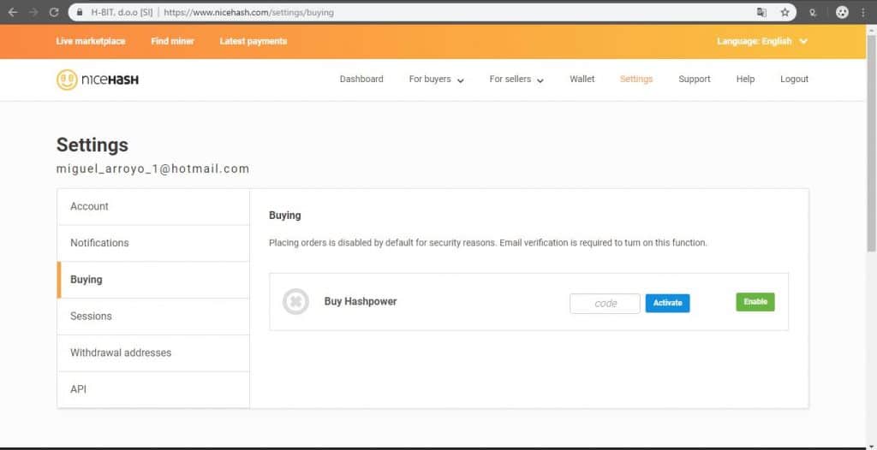This screenshot has width=877, height=450.
Task: Reload the page with the refresh icon
Action: point(54,12)
